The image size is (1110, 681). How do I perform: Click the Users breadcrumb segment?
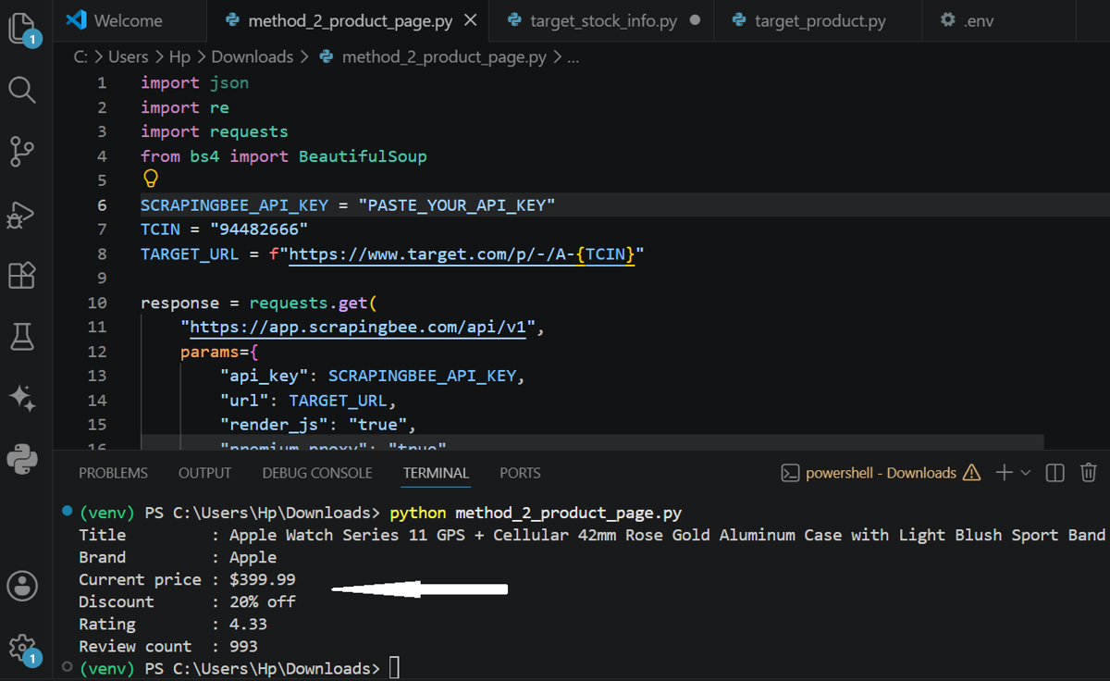click(129, 57)
